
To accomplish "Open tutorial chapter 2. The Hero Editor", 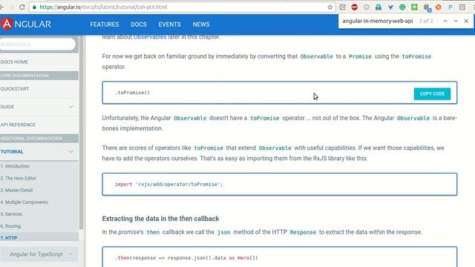I will 18,178.
